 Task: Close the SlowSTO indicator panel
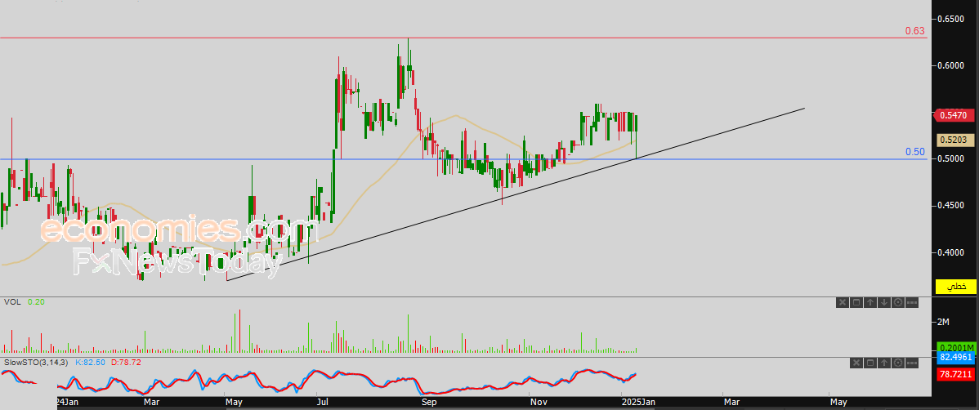856,363
